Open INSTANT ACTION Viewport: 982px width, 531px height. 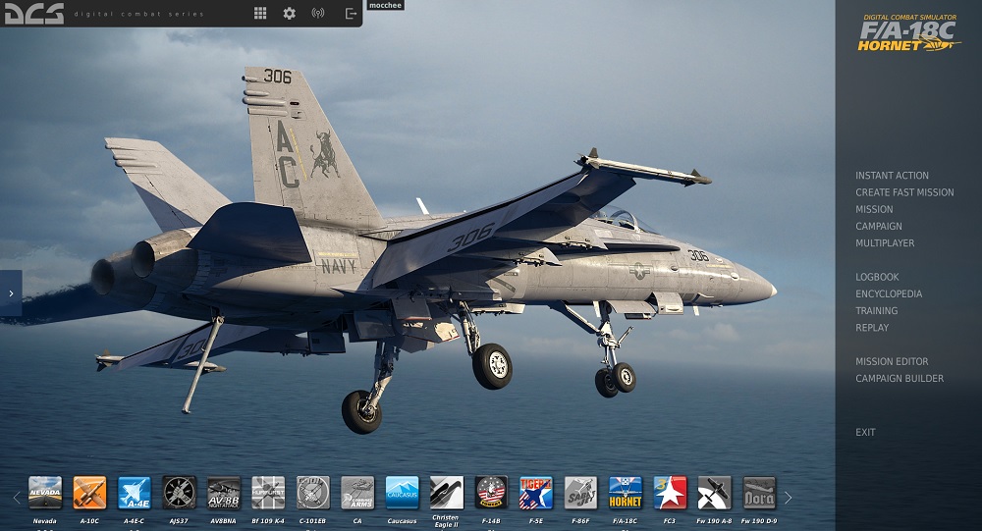[x=892, y=176]
